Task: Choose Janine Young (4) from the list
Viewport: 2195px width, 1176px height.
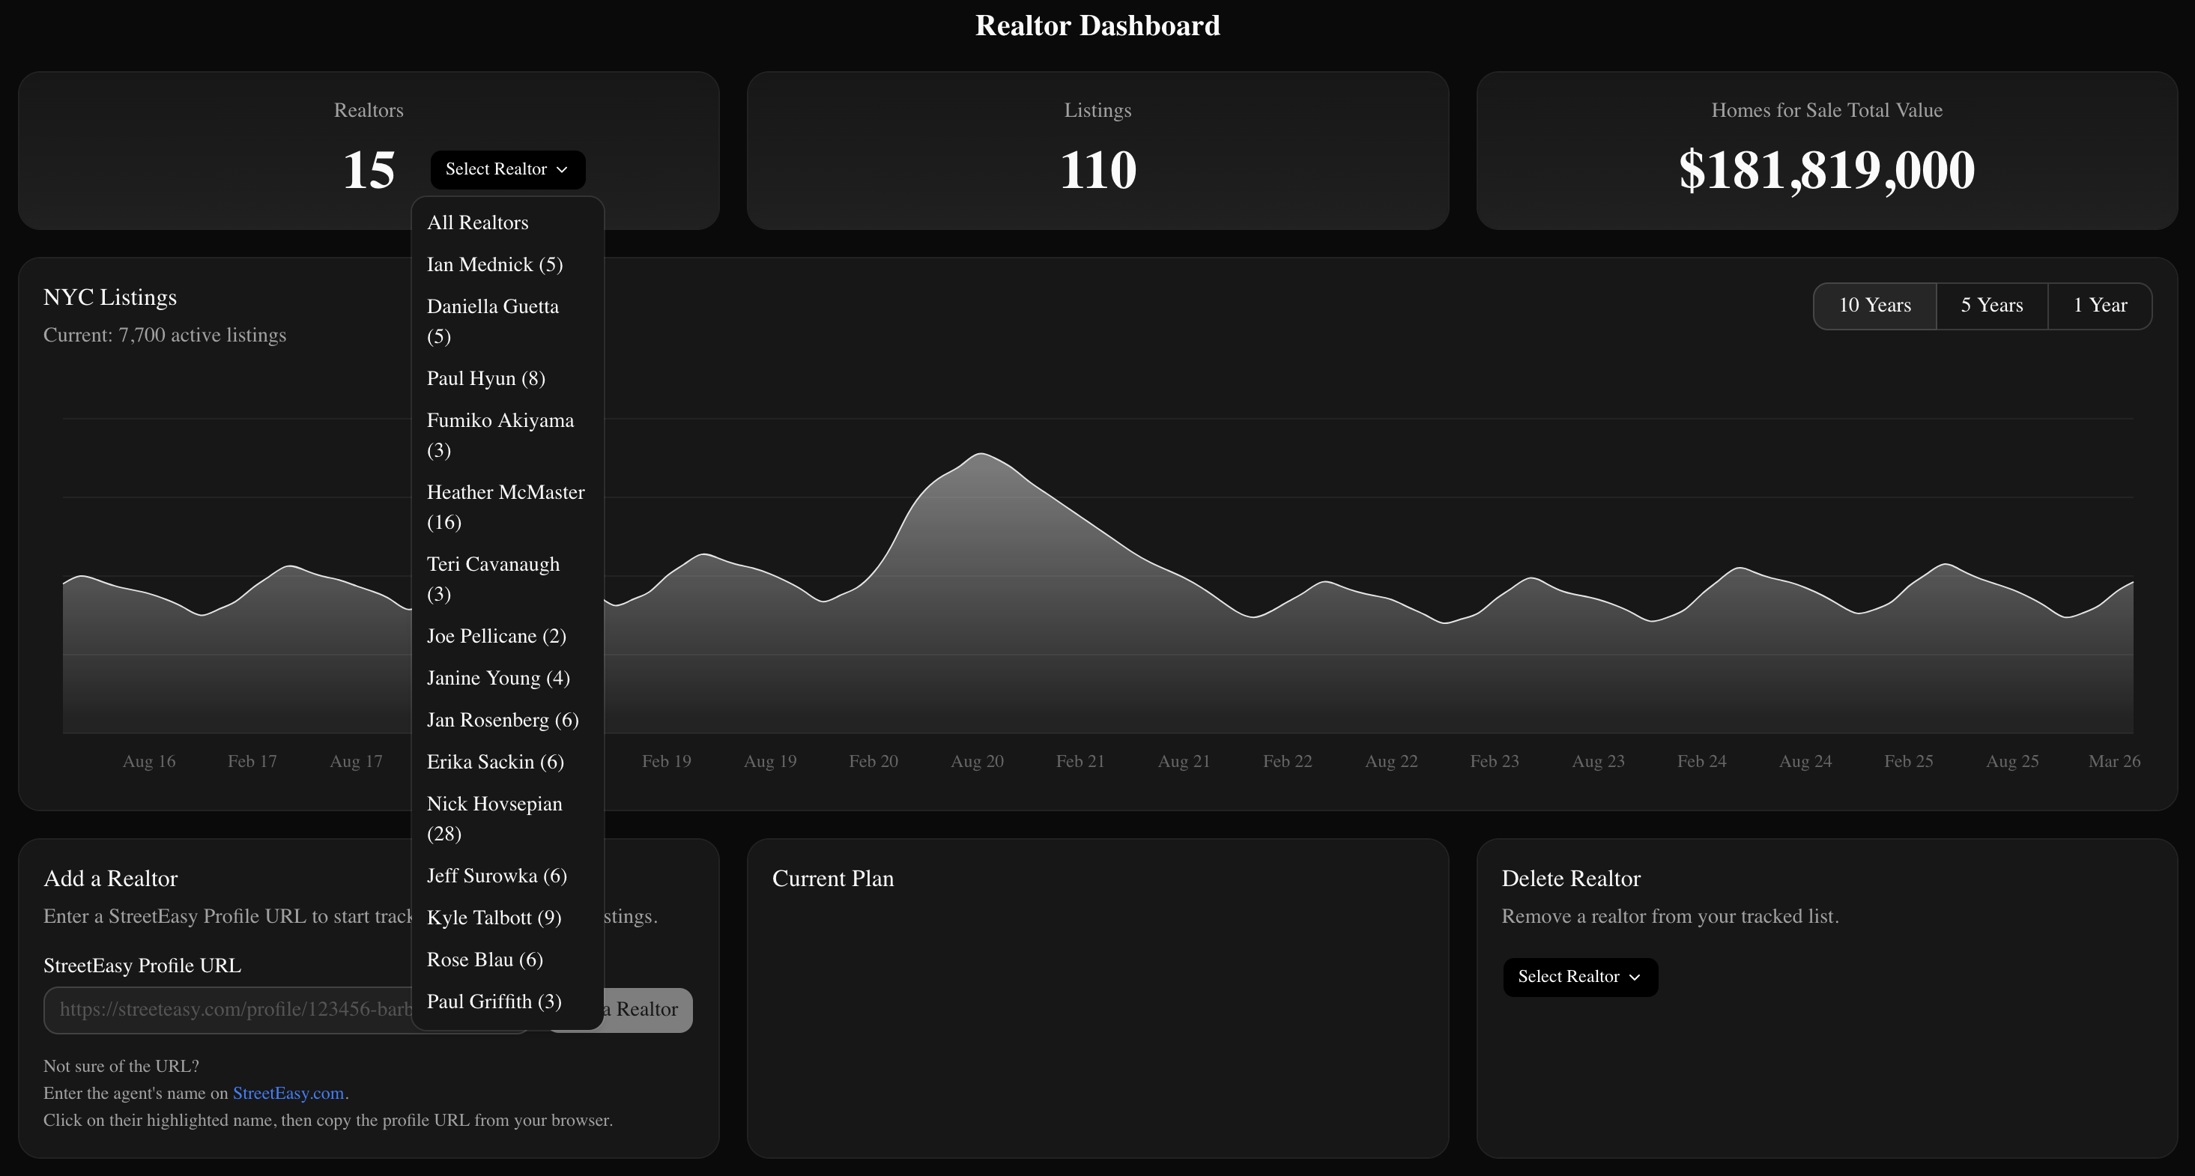Action: [x=508, y=677]
